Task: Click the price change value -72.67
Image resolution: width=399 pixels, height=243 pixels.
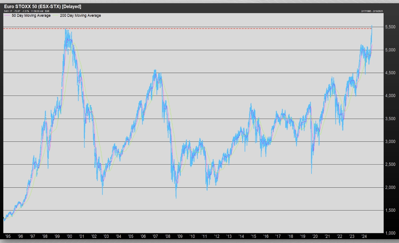Action: 17,11
